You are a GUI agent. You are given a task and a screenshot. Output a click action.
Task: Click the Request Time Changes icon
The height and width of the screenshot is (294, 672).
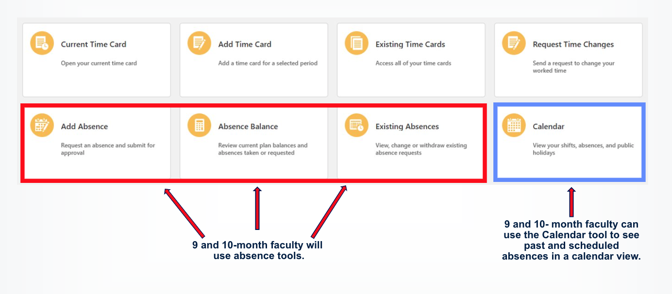(514, 44)
